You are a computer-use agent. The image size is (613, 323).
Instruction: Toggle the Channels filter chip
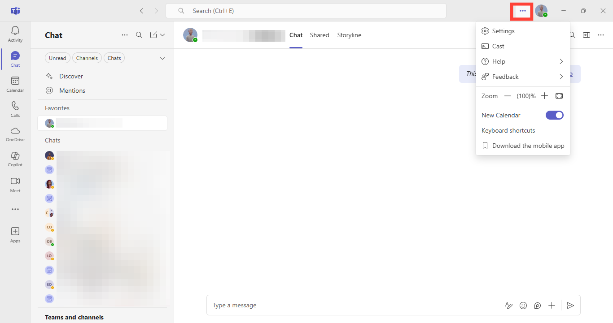(x=87, y=58)
